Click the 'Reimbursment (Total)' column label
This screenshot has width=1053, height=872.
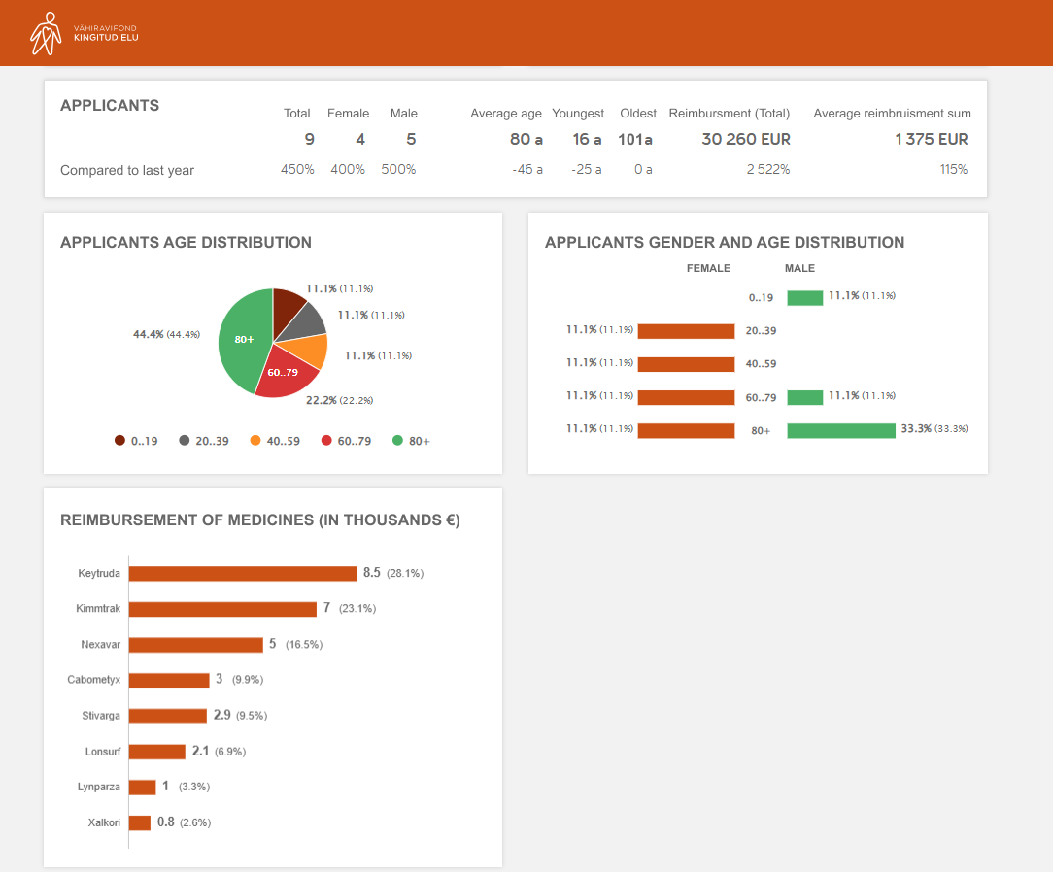[x=730, y=114]
